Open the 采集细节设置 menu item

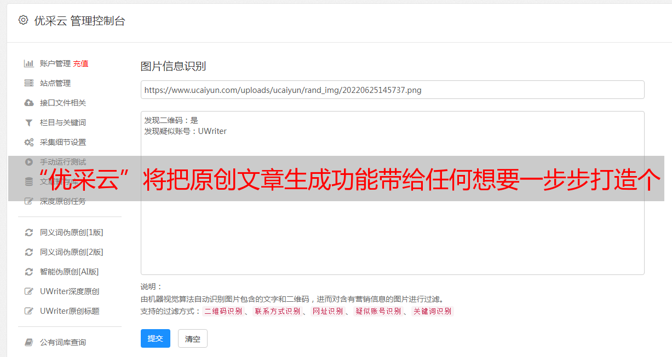point(63,142)
